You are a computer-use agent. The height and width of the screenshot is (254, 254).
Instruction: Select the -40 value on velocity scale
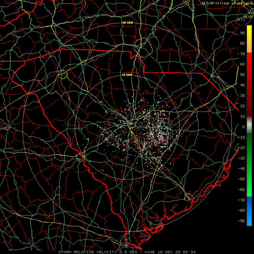[241, 169]
